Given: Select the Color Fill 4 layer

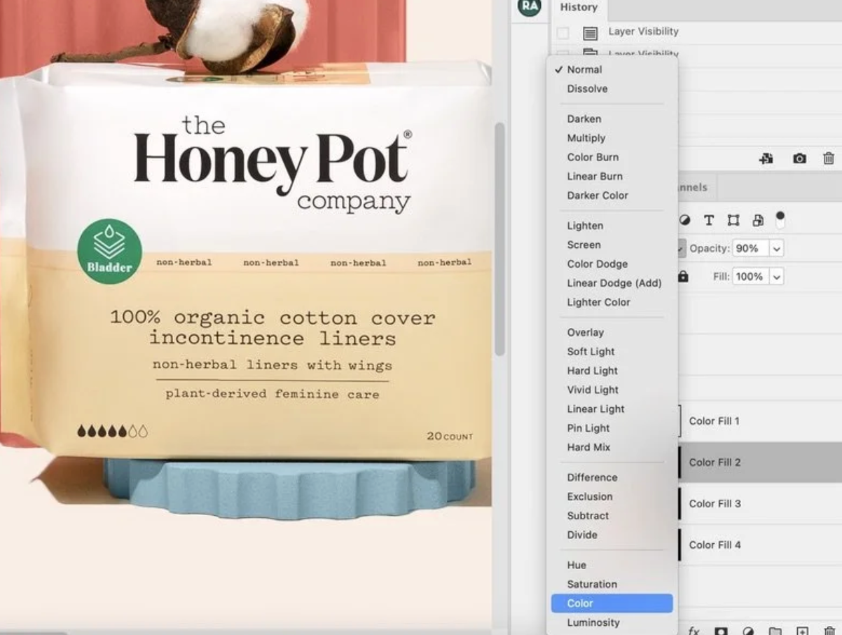Looking at the screenshot, I should point(759,545).
